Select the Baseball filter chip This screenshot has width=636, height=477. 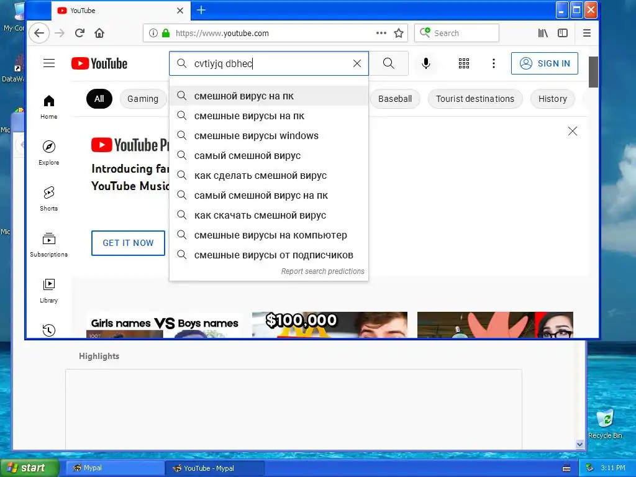point(395,99)
